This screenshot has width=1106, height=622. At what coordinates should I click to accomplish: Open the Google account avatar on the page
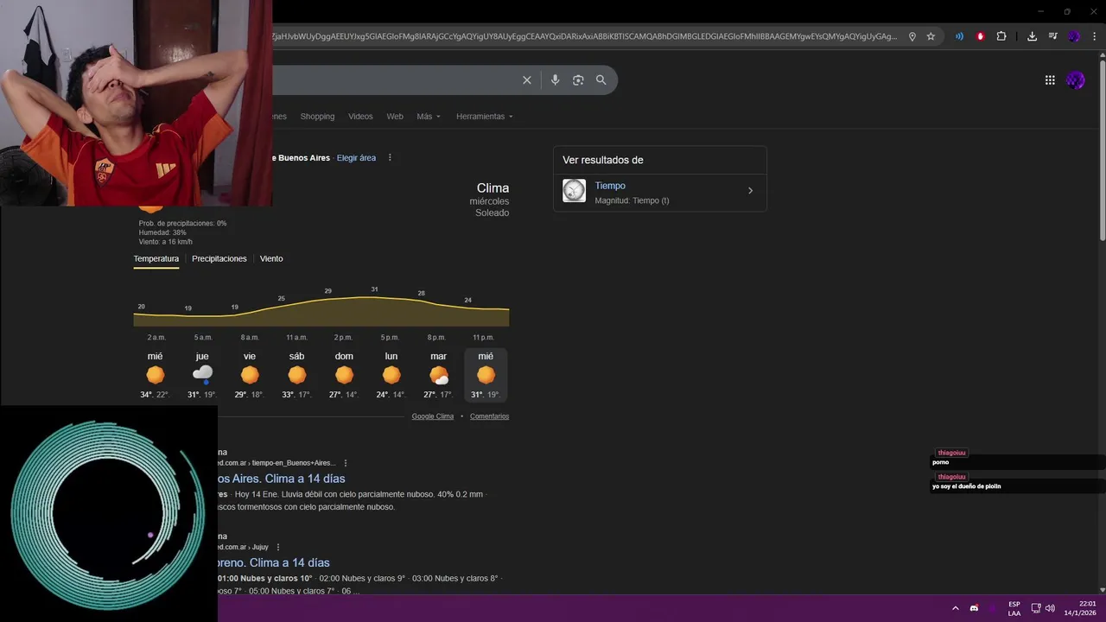click(x=1076, y=80)
